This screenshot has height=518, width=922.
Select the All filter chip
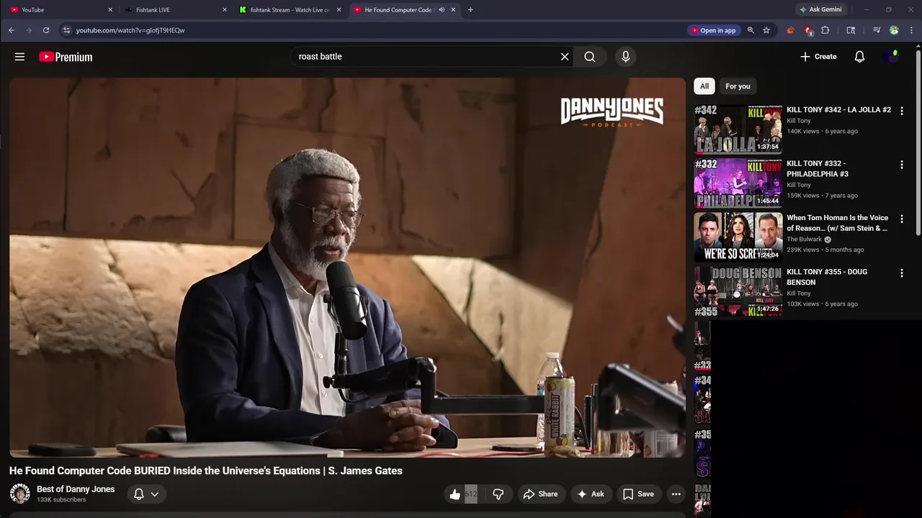pos(704,86)
